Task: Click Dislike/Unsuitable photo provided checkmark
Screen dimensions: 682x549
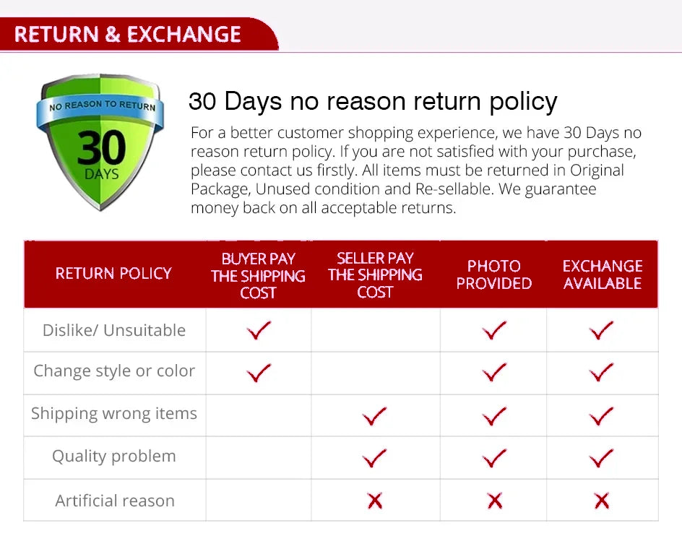Action: [x=494, y=331]
